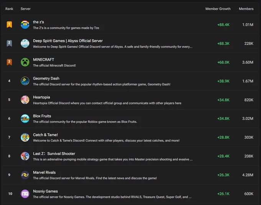
Task: Click the +26.1K growth value
Action: pos(223,194)
